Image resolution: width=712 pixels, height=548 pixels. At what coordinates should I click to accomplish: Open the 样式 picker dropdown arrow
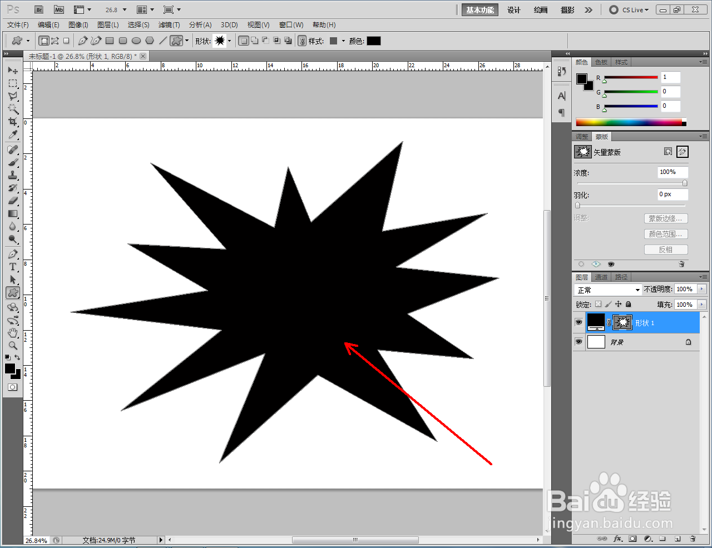click(x=343, y=41)
